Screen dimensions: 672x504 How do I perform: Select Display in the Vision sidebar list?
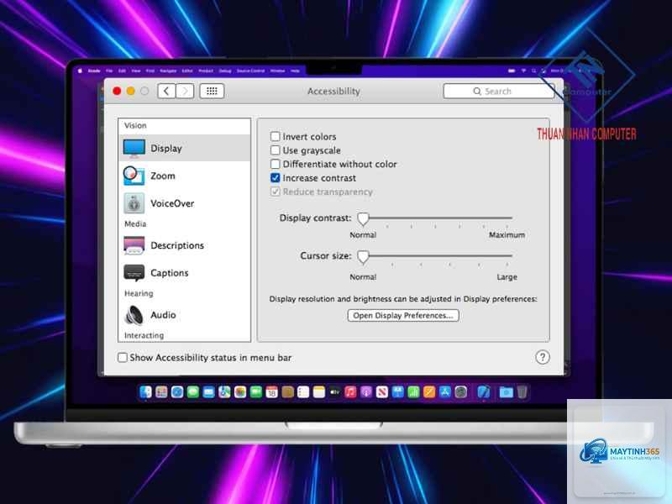pos(184,149)
